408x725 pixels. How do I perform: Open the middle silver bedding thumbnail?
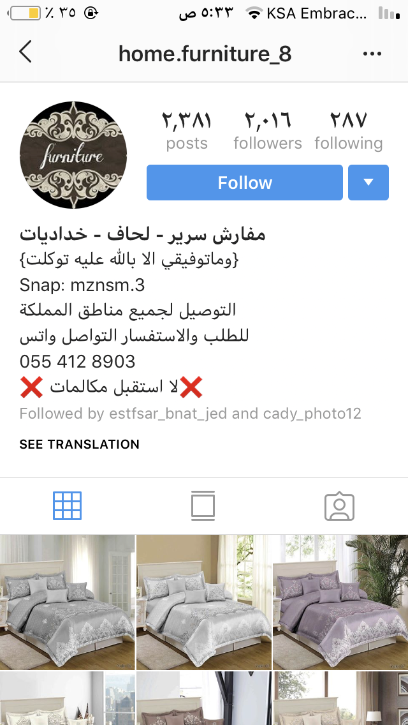[x=204, y=602]
